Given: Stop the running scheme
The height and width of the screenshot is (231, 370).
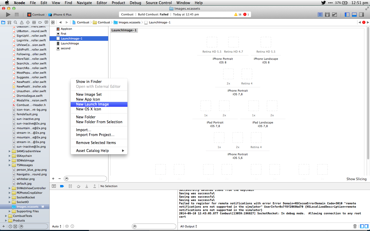Looking at the screenshot, I should pyautogui.click(x=17, y=15).
